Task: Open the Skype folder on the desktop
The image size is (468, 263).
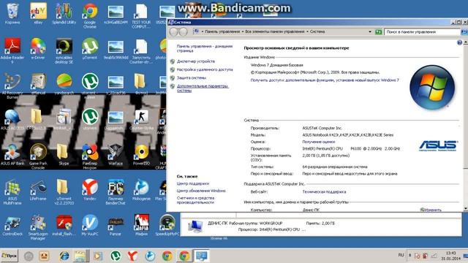Action: coord(64,154)
